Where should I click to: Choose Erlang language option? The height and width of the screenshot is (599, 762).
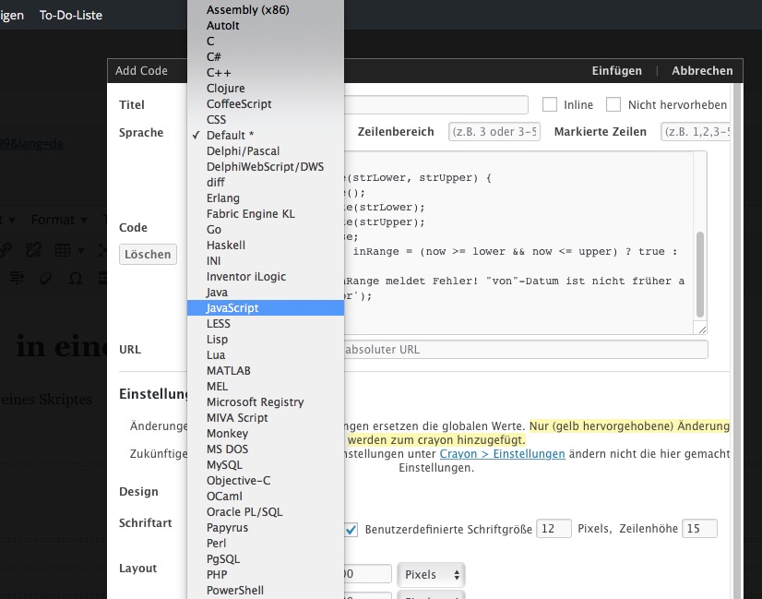(266, 198)
